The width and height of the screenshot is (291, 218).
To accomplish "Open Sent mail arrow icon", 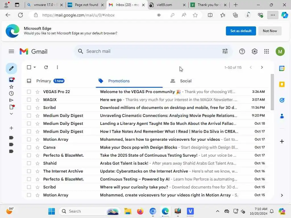I will [11, 100].
